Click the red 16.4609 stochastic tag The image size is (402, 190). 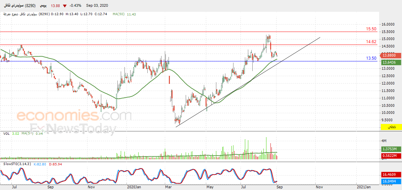[391, 175]
